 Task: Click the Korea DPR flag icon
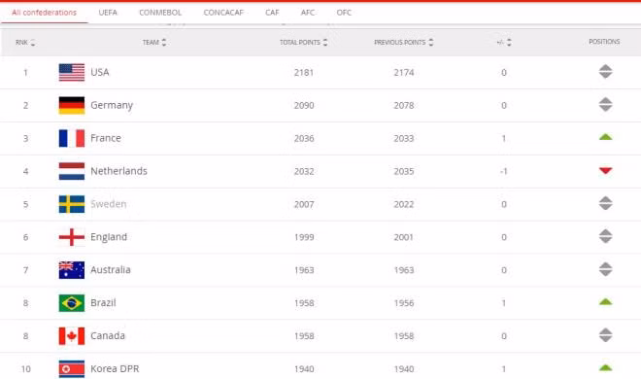[72, 368]
